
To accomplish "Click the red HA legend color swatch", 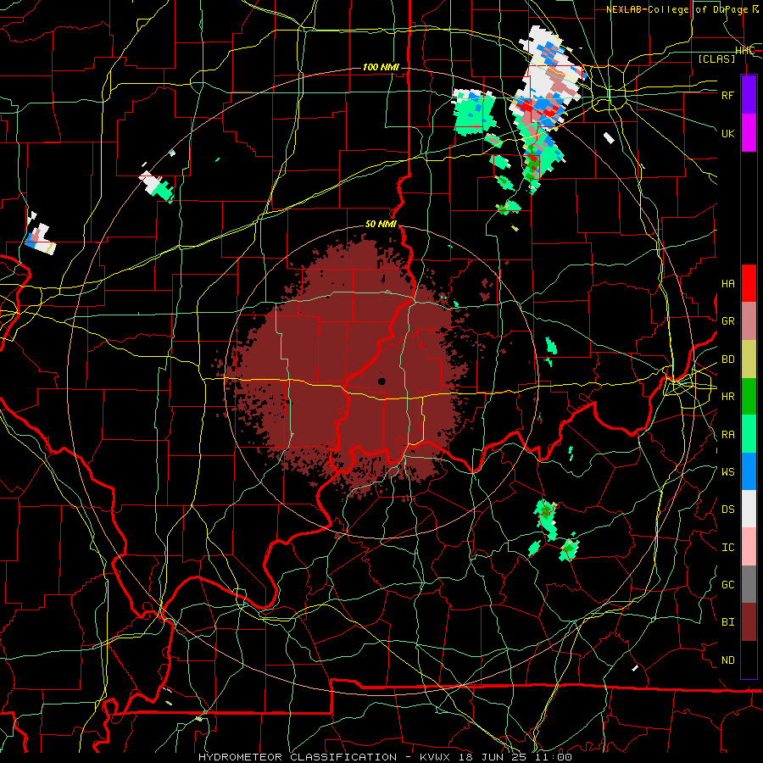I will pyautogui.click(x=749, y=283).
